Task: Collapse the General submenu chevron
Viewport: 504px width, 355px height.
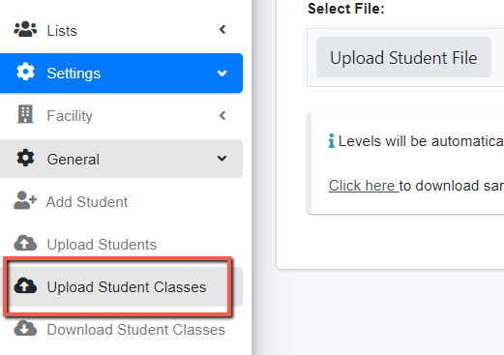Action: 222,159
